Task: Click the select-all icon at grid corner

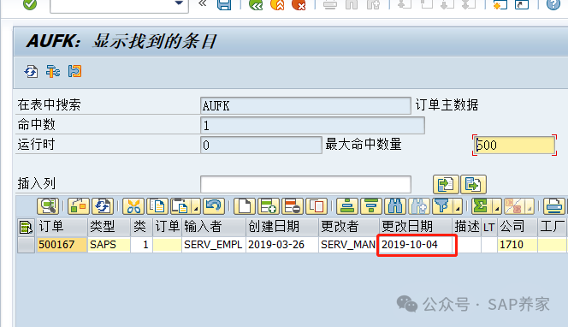Action: coord(26,228)
